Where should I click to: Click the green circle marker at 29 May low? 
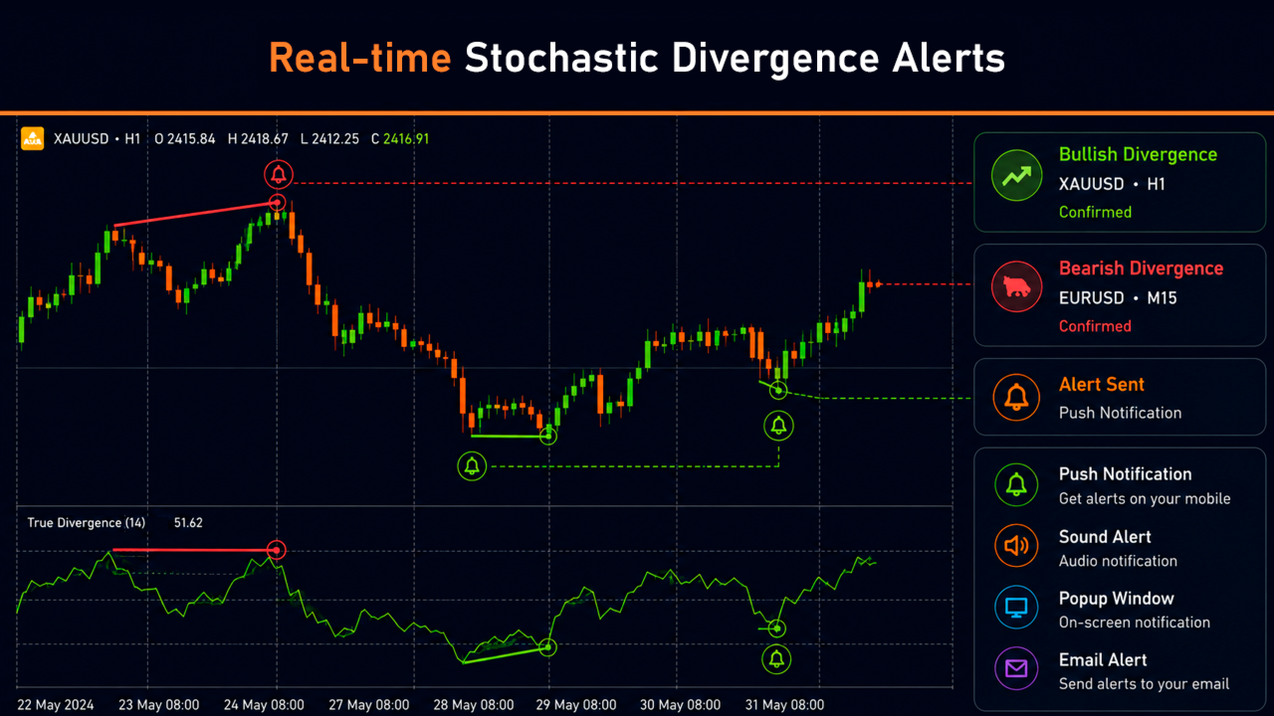[x=548, y=435]
